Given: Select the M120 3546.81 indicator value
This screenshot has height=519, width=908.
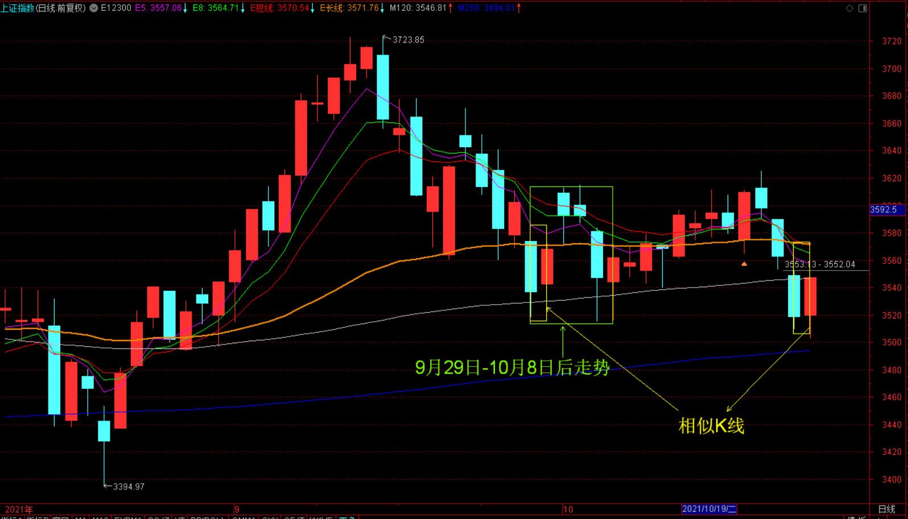Looking at the screenshot, I should (x=418, y=8).
